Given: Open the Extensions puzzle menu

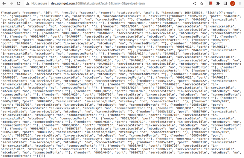Looking at the screenshot, I should click(218, 3).
